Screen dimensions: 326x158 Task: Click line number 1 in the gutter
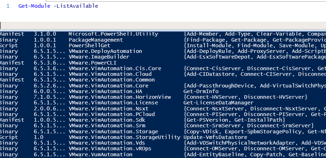[7, 6]
